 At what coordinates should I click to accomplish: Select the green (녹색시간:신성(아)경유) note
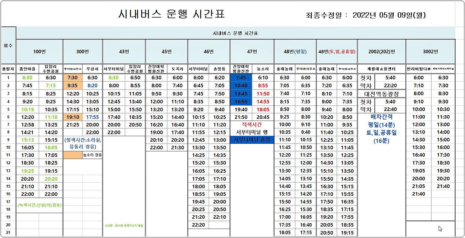[40, 205]
